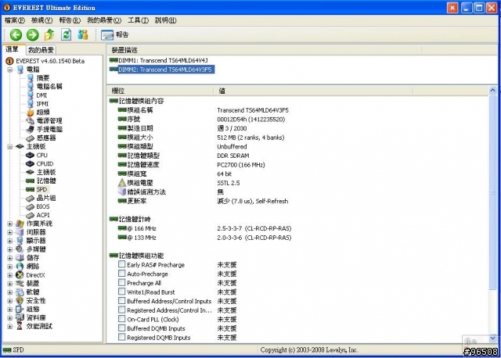Screen dimensions: 501x358
Task: Click the green Back arrow toolbar icon
Action: point(16,34)
